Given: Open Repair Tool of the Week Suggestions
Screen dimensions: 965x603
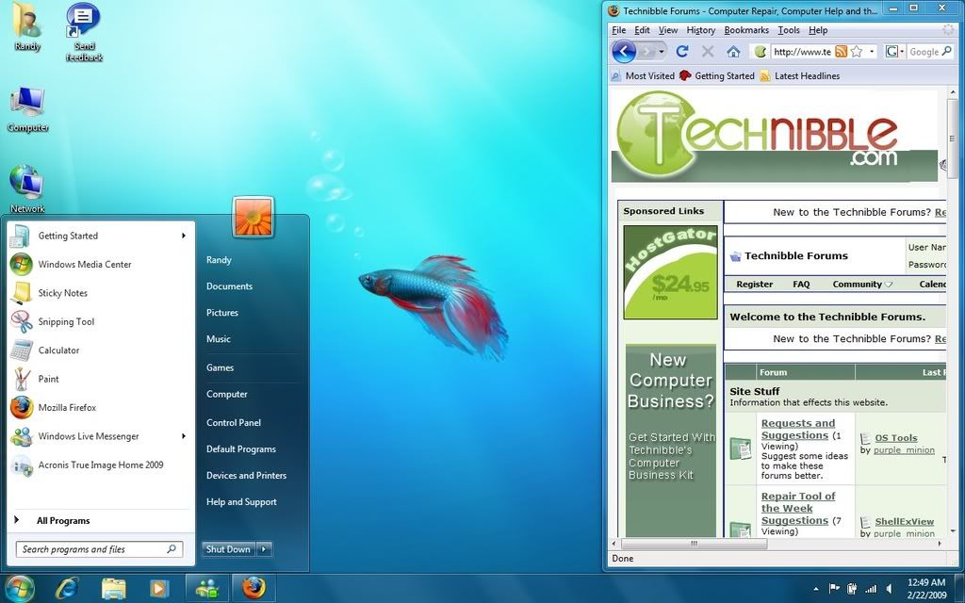Looking at the screenshot, I should pyautogui.click(x=797, y=508).
